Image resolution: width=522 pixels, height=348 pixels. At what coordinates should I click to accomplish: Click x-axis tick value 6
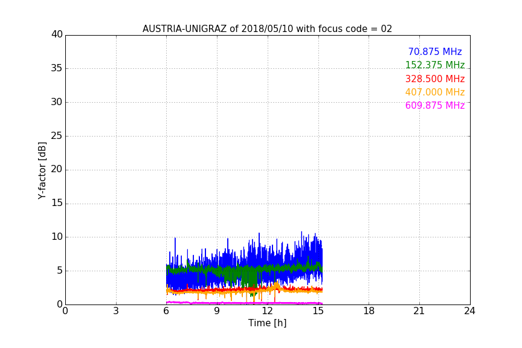click(x=167, y=311)
